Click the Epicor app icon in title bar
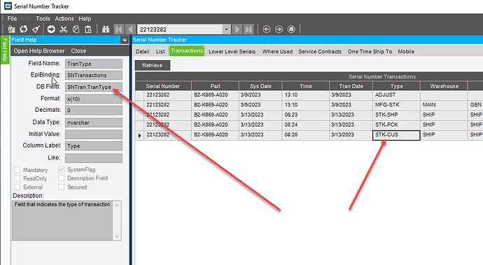The image size is (483, 265). click(x=8, y=6)
